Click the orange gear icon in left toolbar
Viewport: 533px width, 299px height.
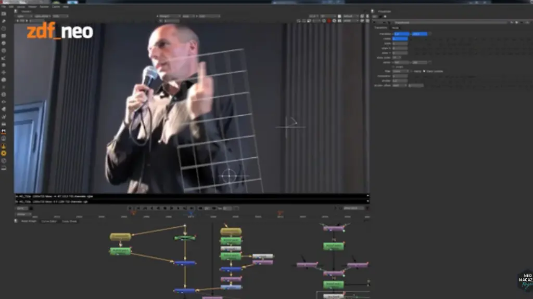(x=4, y=153)
